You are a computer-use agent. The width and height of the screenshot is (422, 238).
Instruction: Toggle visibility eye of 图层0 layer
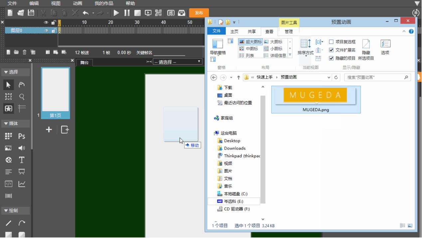click(x=46, y=31)
